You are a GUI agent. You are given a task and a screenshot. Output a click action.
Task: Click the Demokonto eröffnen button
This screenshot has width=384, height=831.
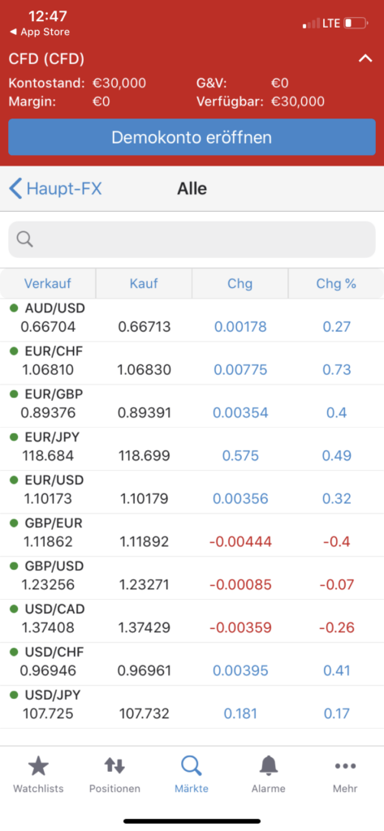click(x=192, y=137)
